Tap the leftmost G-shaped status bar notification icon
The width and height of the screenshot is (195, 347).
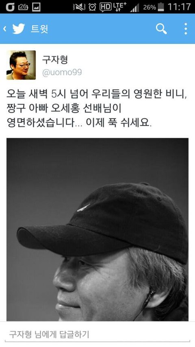tap(10, 7)
